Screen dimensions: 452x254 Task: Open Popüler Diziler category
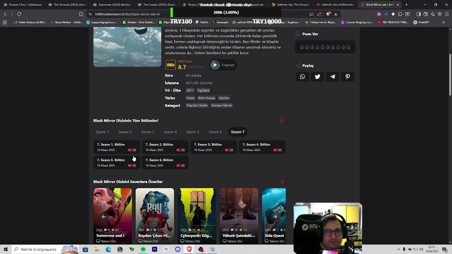(197, 105)
